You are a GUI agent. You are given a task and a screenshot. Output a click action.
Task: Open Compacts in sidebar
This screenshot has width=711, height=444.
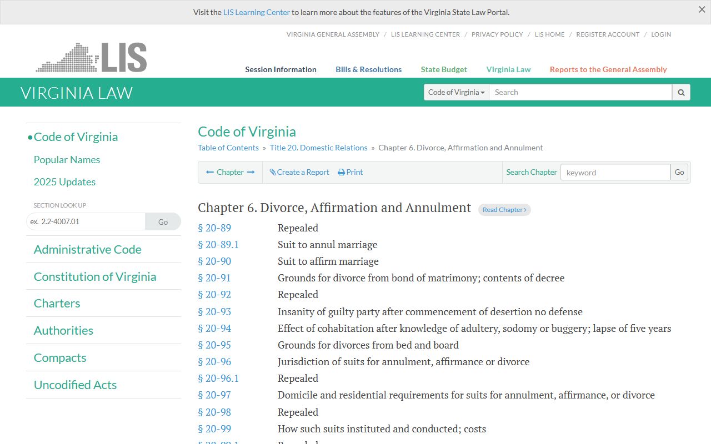60,357
